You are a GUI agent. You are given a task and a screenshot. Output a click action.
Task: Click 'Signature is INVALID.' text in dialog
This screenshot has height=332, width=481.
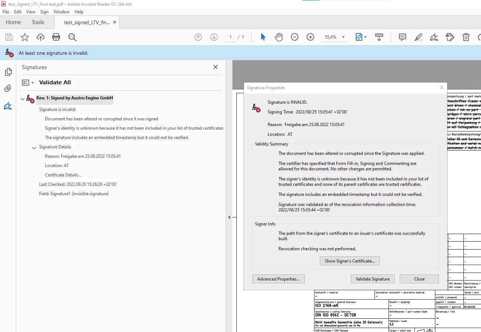click(x=287, y=102)
